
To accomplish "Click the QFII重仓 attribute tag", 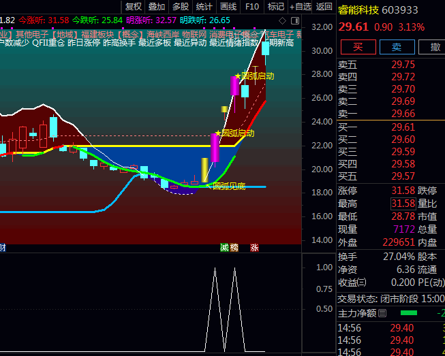I will [x=48, y=43].
